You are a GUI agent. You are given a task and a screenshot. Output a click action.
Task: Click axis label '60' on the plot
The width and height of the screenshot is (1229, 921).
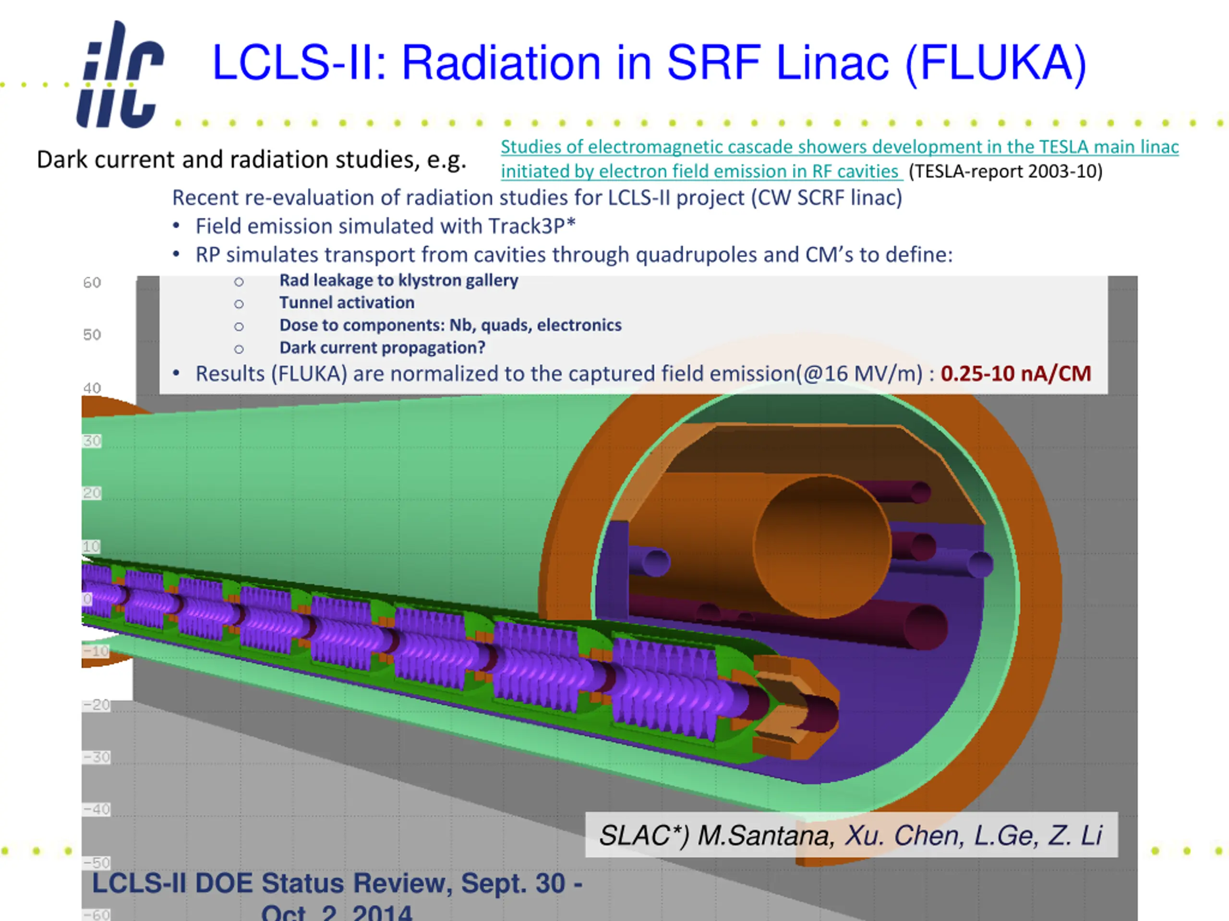tap(92, 283)
